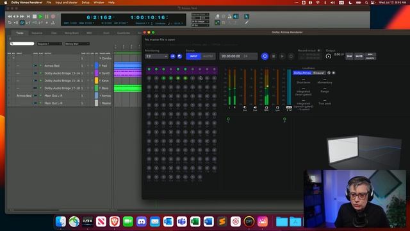The image size is (410, 231).
Task: Click the Pause button in the DAW transport
Action: point(47,17)
